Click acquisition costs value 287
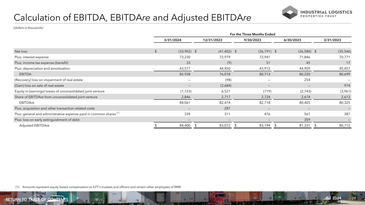365x205 pixels. tap(227, 108)
